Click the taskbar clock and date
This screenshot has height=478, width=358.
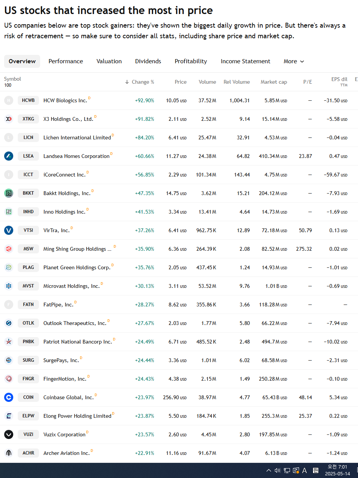[x=337, y=470]
